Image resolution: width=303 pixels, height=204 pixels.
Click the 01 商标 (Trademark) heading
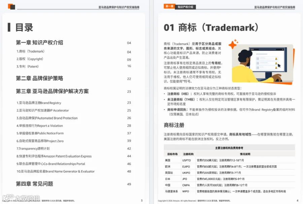tap(211, 27)
